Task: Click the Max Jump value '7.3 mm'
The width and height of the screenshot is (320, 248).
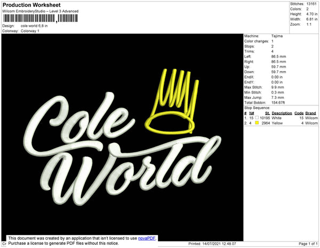Action: click(x=277, y=97)
